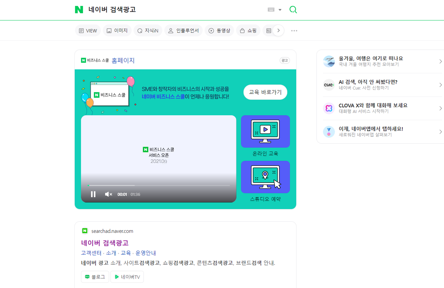Click the CLOVA X clover icon

click(329, 108)
